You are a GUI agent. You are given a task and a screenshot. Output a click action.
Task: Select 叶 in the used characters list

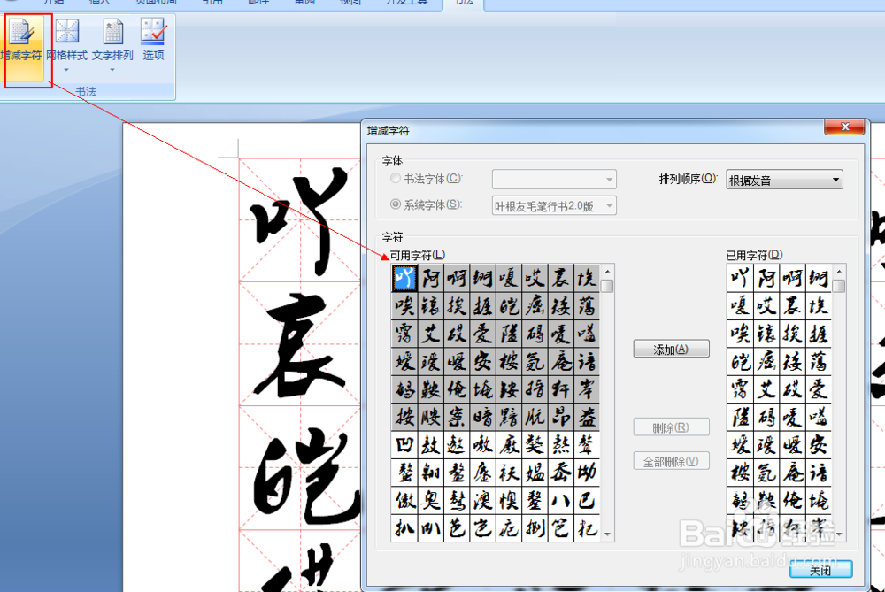(x=740, y=278)
